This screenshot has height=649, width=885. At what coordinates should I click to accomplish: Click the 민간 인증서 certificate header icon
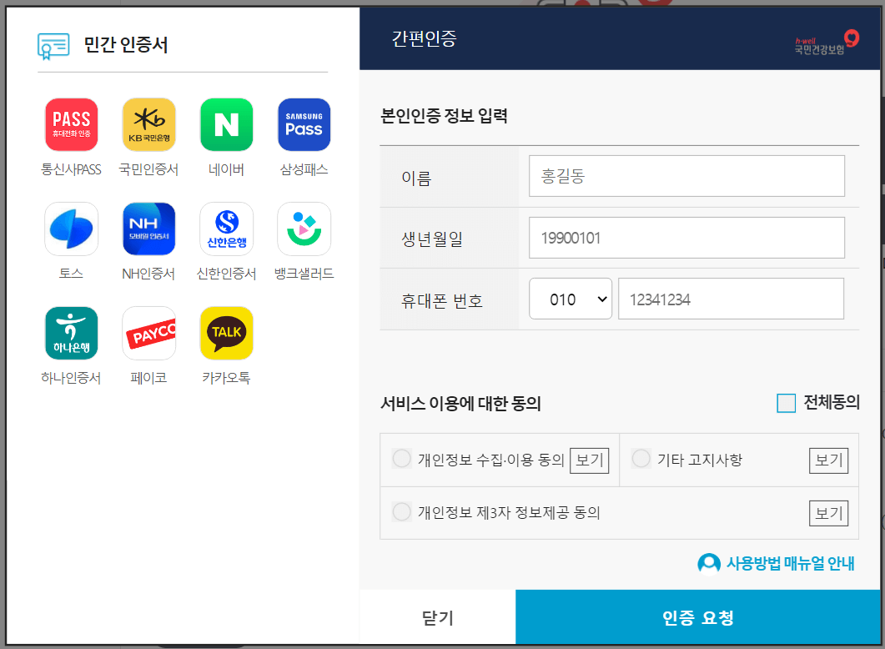click(x=53, y=46)
